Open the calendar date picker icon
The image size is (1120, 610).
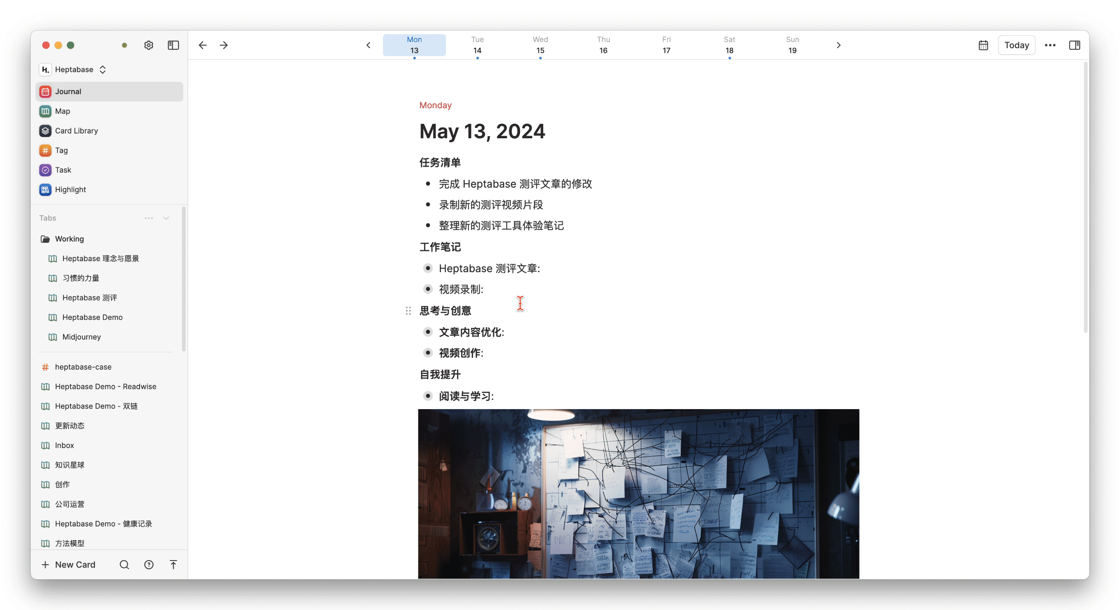pos(983,45)
